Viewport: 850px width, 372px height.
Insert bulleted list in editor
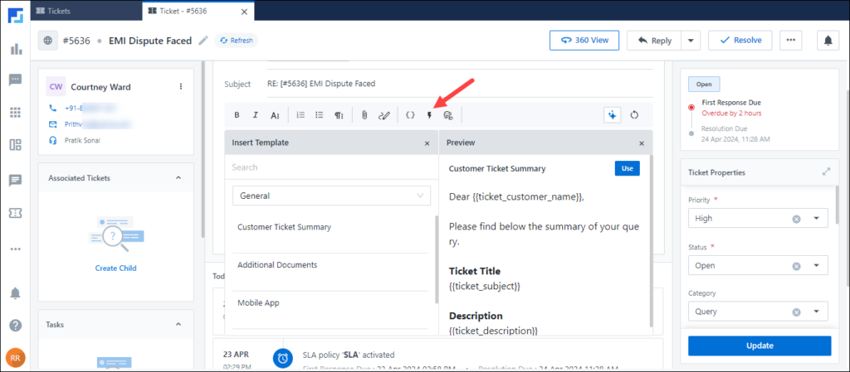[x=320, y=114]
